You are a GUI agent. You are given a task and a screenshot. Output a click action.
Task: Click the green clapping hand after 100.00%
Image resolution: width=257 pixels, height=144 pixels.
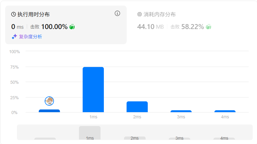(72, 27)
